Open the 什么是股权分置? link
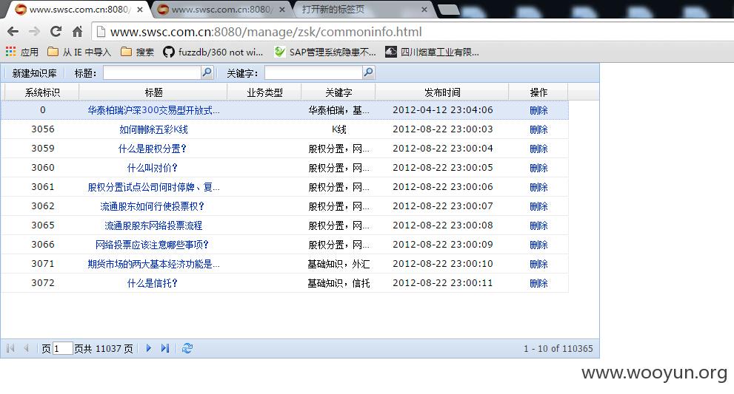 pyautogui.click(x=152, y=149)
